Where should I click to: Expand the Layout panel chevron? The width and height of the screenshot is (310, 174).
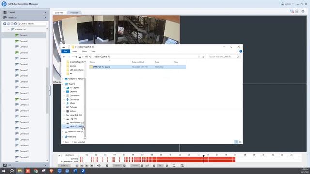click(45, 12)
